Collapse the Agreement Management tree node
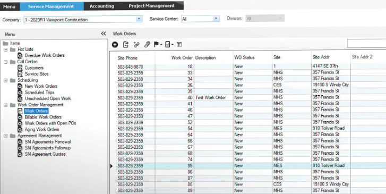Image resolution: width=386 pixels, height=194 pixels. coord(6,136)
